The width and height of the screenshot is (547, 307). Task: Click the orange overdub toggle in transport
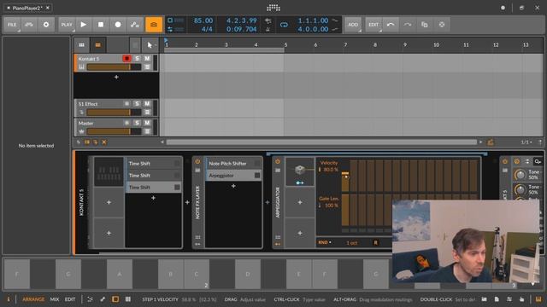point(154,25)
